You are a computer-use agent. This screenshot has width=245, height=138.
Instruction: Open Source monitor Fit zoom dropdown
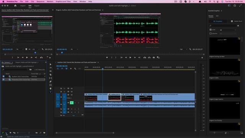pos(20,49)
